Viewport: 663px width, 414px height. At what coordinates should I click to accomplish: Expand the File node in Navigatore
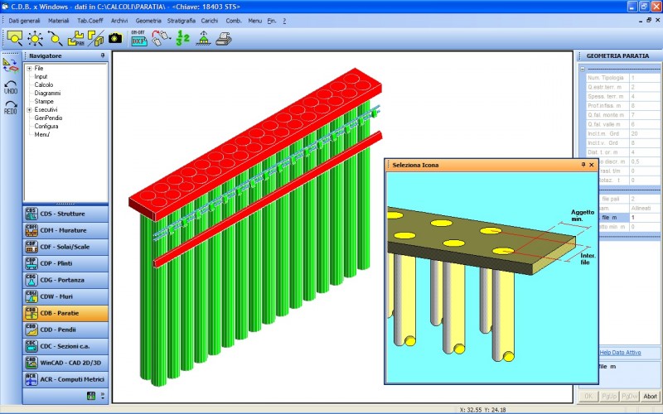pos(29,68)
